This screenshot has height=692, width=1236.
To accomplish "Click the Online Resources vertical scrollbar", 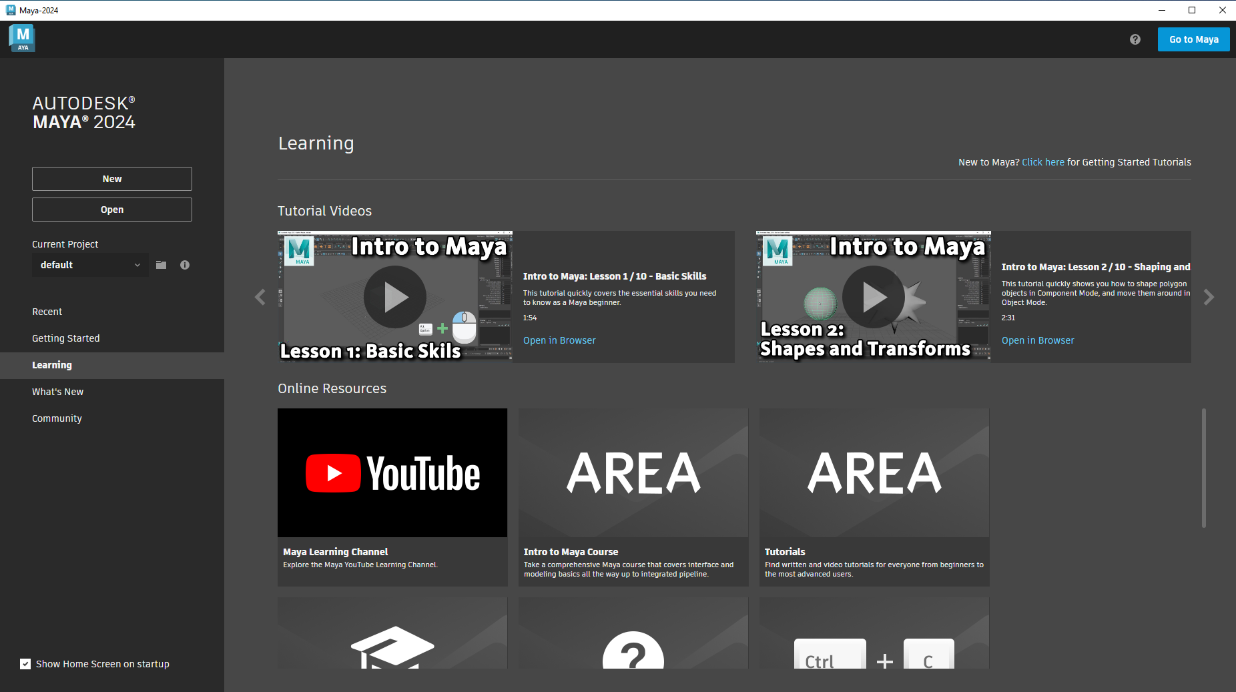I will (1204, 468).
